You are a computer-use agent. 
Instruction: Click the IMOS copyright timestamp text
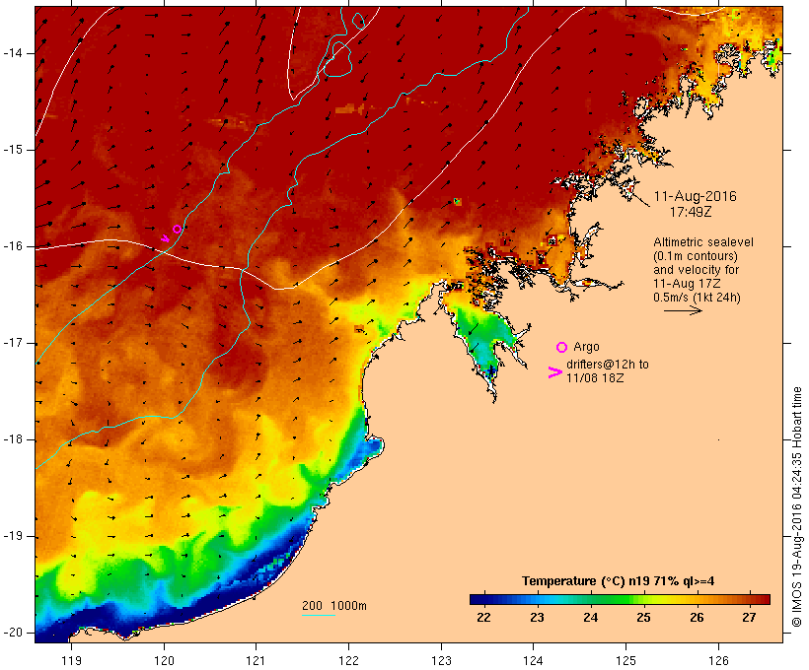[x=796, y=506]
